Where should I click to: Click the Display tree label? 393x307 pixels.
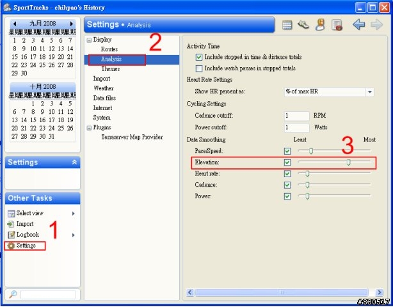pos(102,40)
